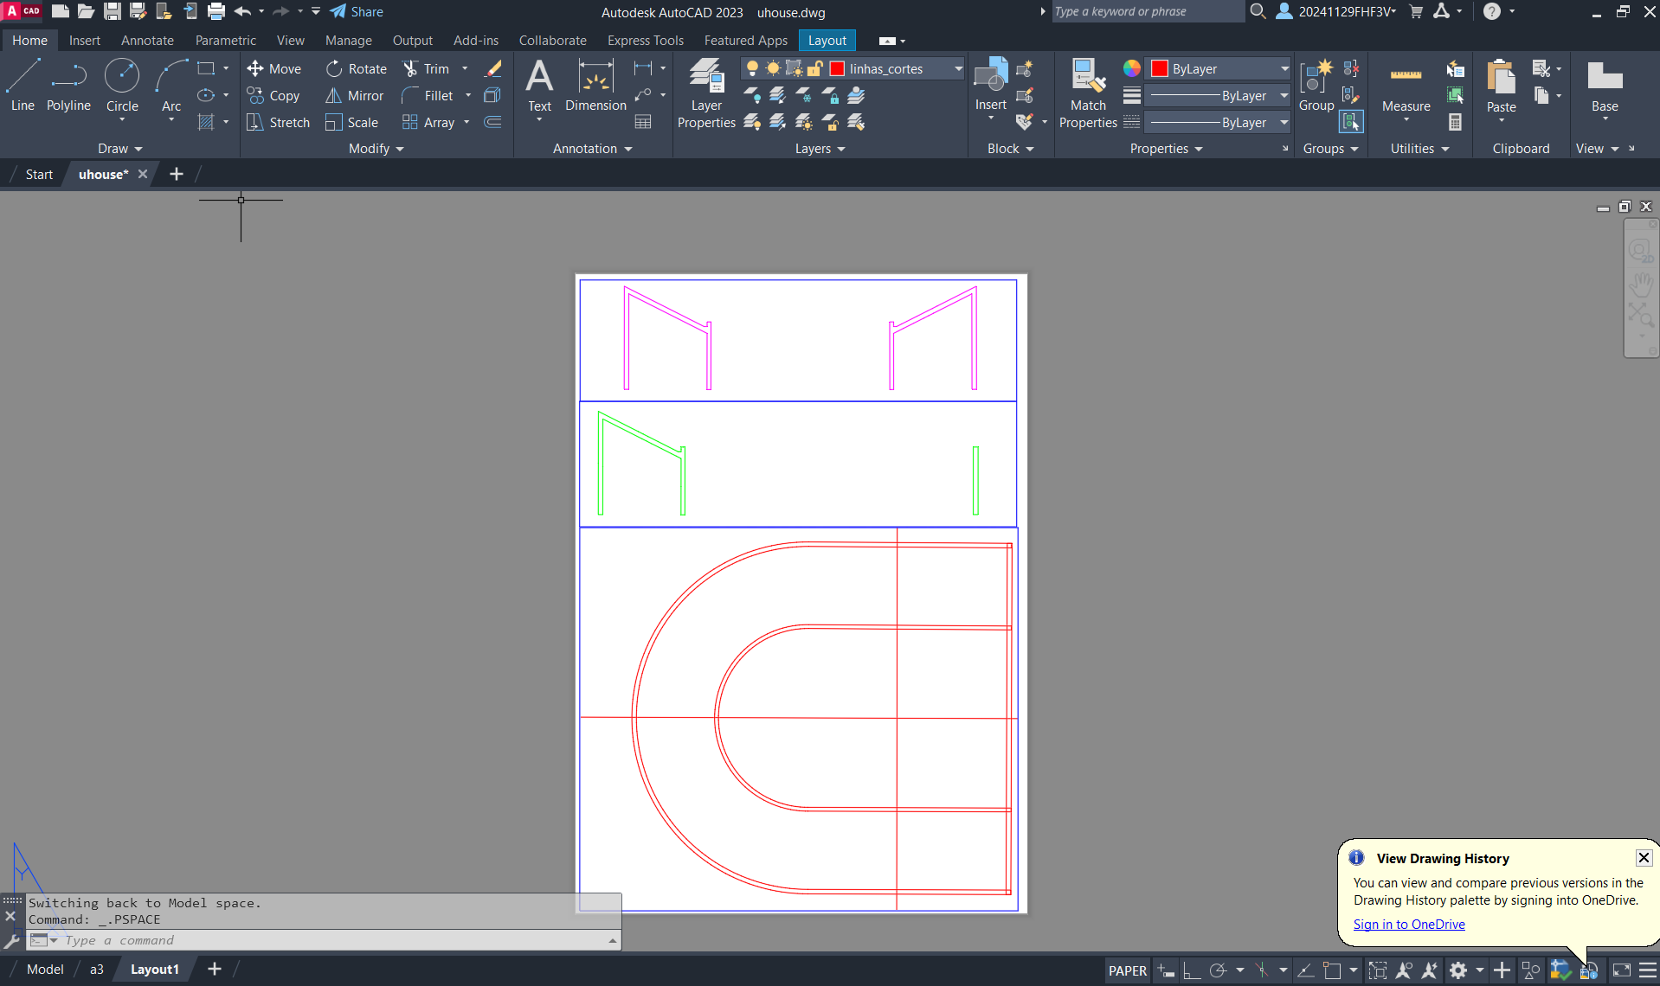Choose the Rotate tool
Screen dimensions: 1660x986
[x=357, y=69]
